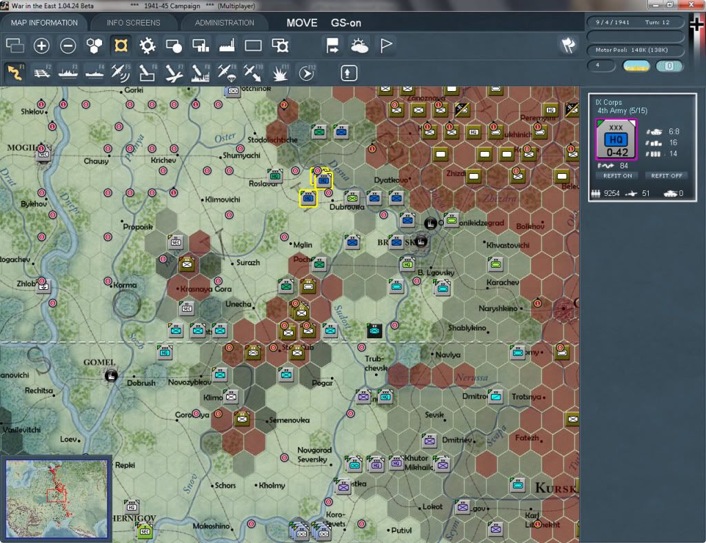Turn Refit Off for IX Corps
Image resolution: width=706 pixels, height=543 pixels.
tap(667, 176)
